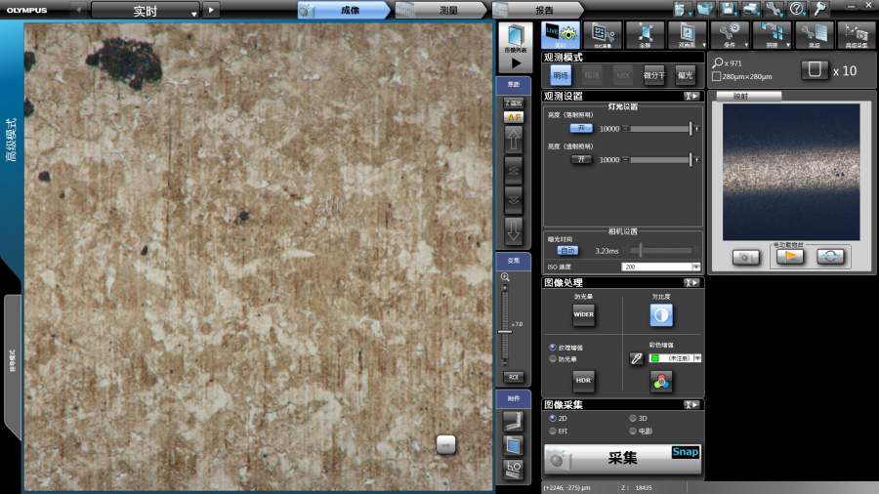879x494 pixels.
Task: Collapse the 图像采集 panel expander
Action: [691, 404]
